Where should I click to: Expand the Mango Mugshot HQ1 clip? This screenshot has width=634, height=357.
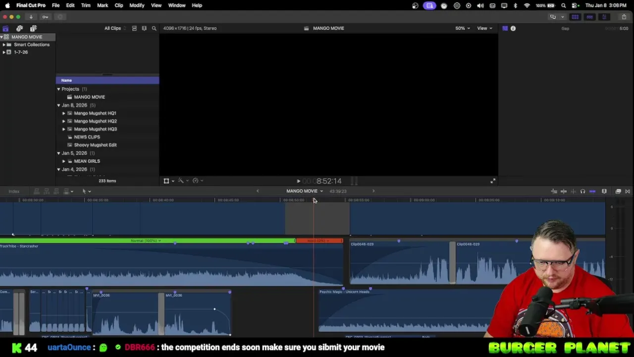pos(63,113)
